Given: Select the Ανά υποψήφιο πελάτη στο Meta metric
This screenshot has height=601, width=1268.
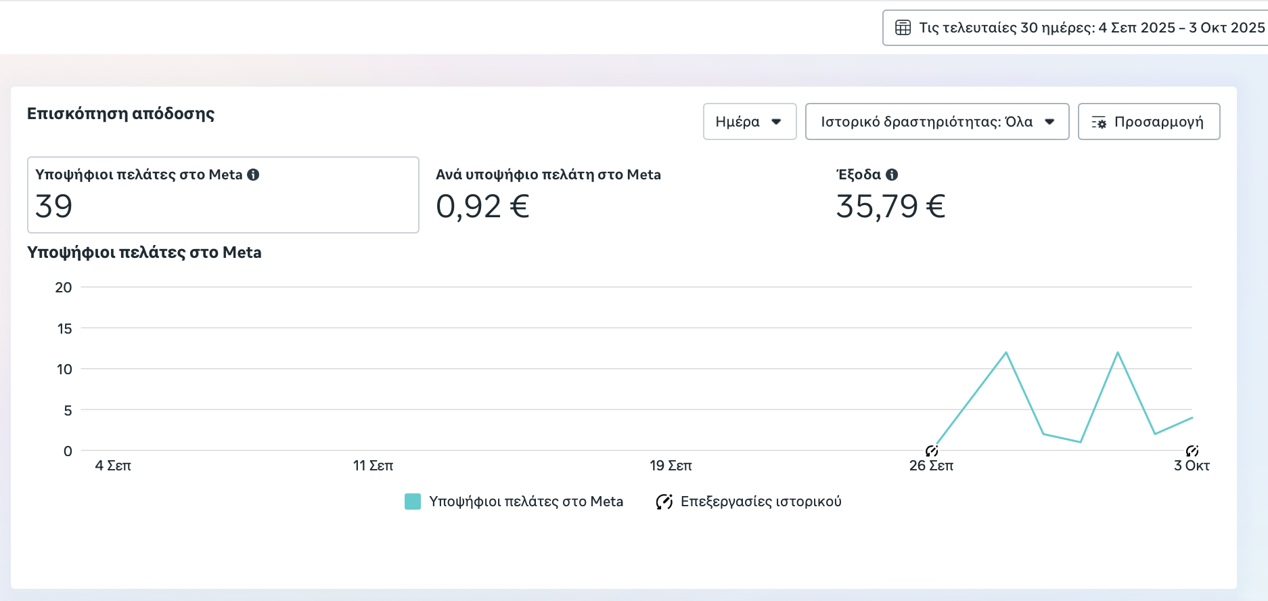Looking at the screenshot, I should (x=548, y=195).
